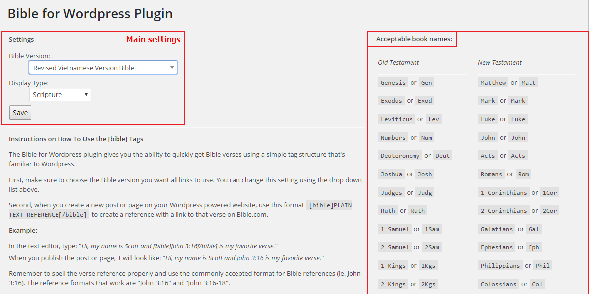This screenshot has height=294, width=589.
Task: Click the 'Deuteronomy' book name tag
Action: click(x=400, y=156)
